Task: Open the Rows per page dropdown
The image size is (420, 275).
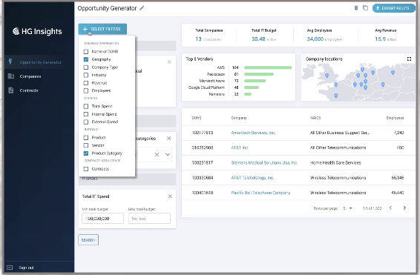Action: click(x=348, y=208)
